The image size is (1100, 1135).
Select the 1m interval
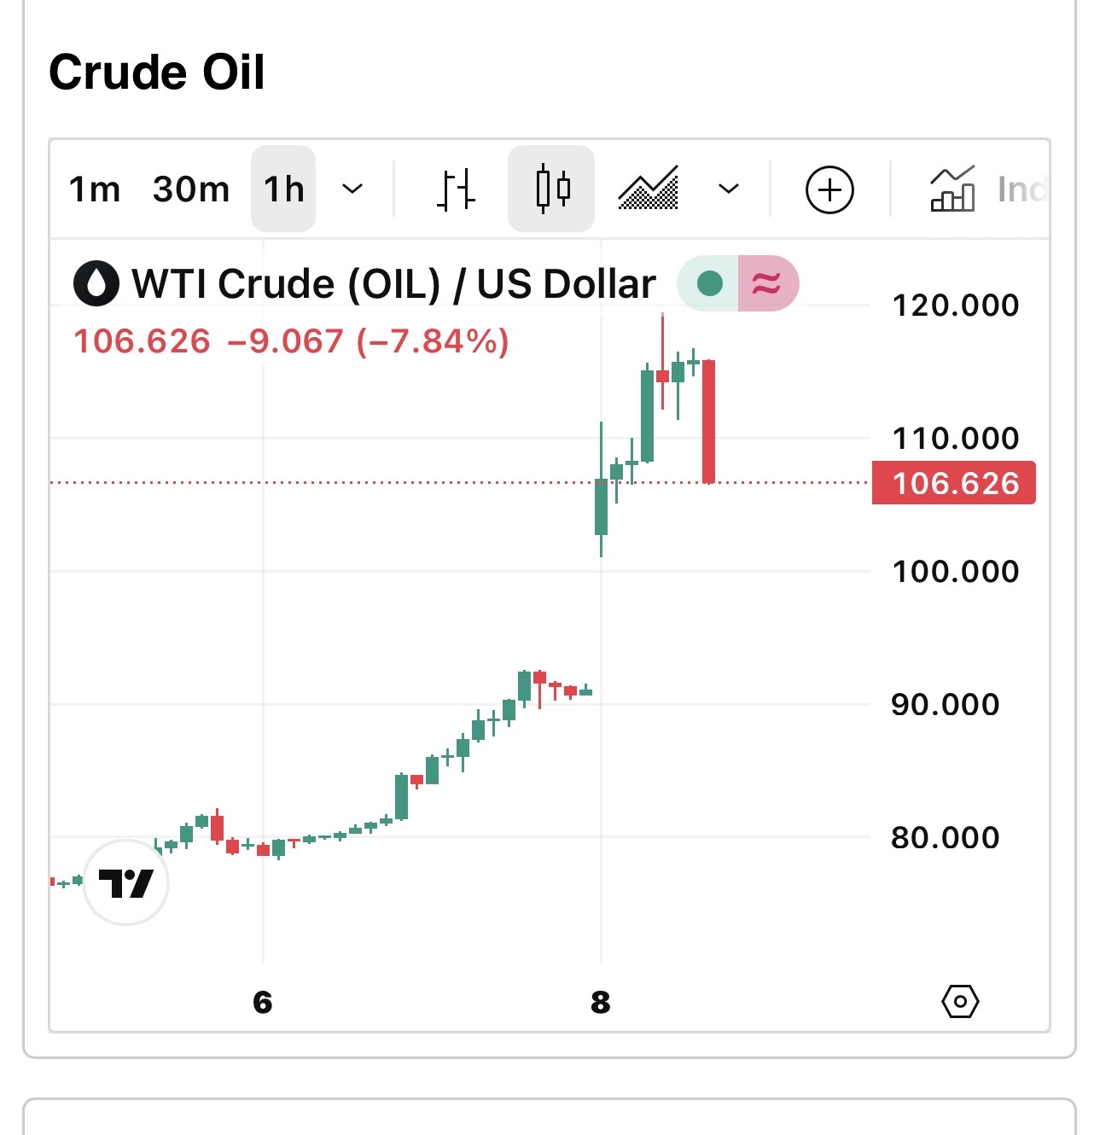pyautogui.click(x=95, y=189)
